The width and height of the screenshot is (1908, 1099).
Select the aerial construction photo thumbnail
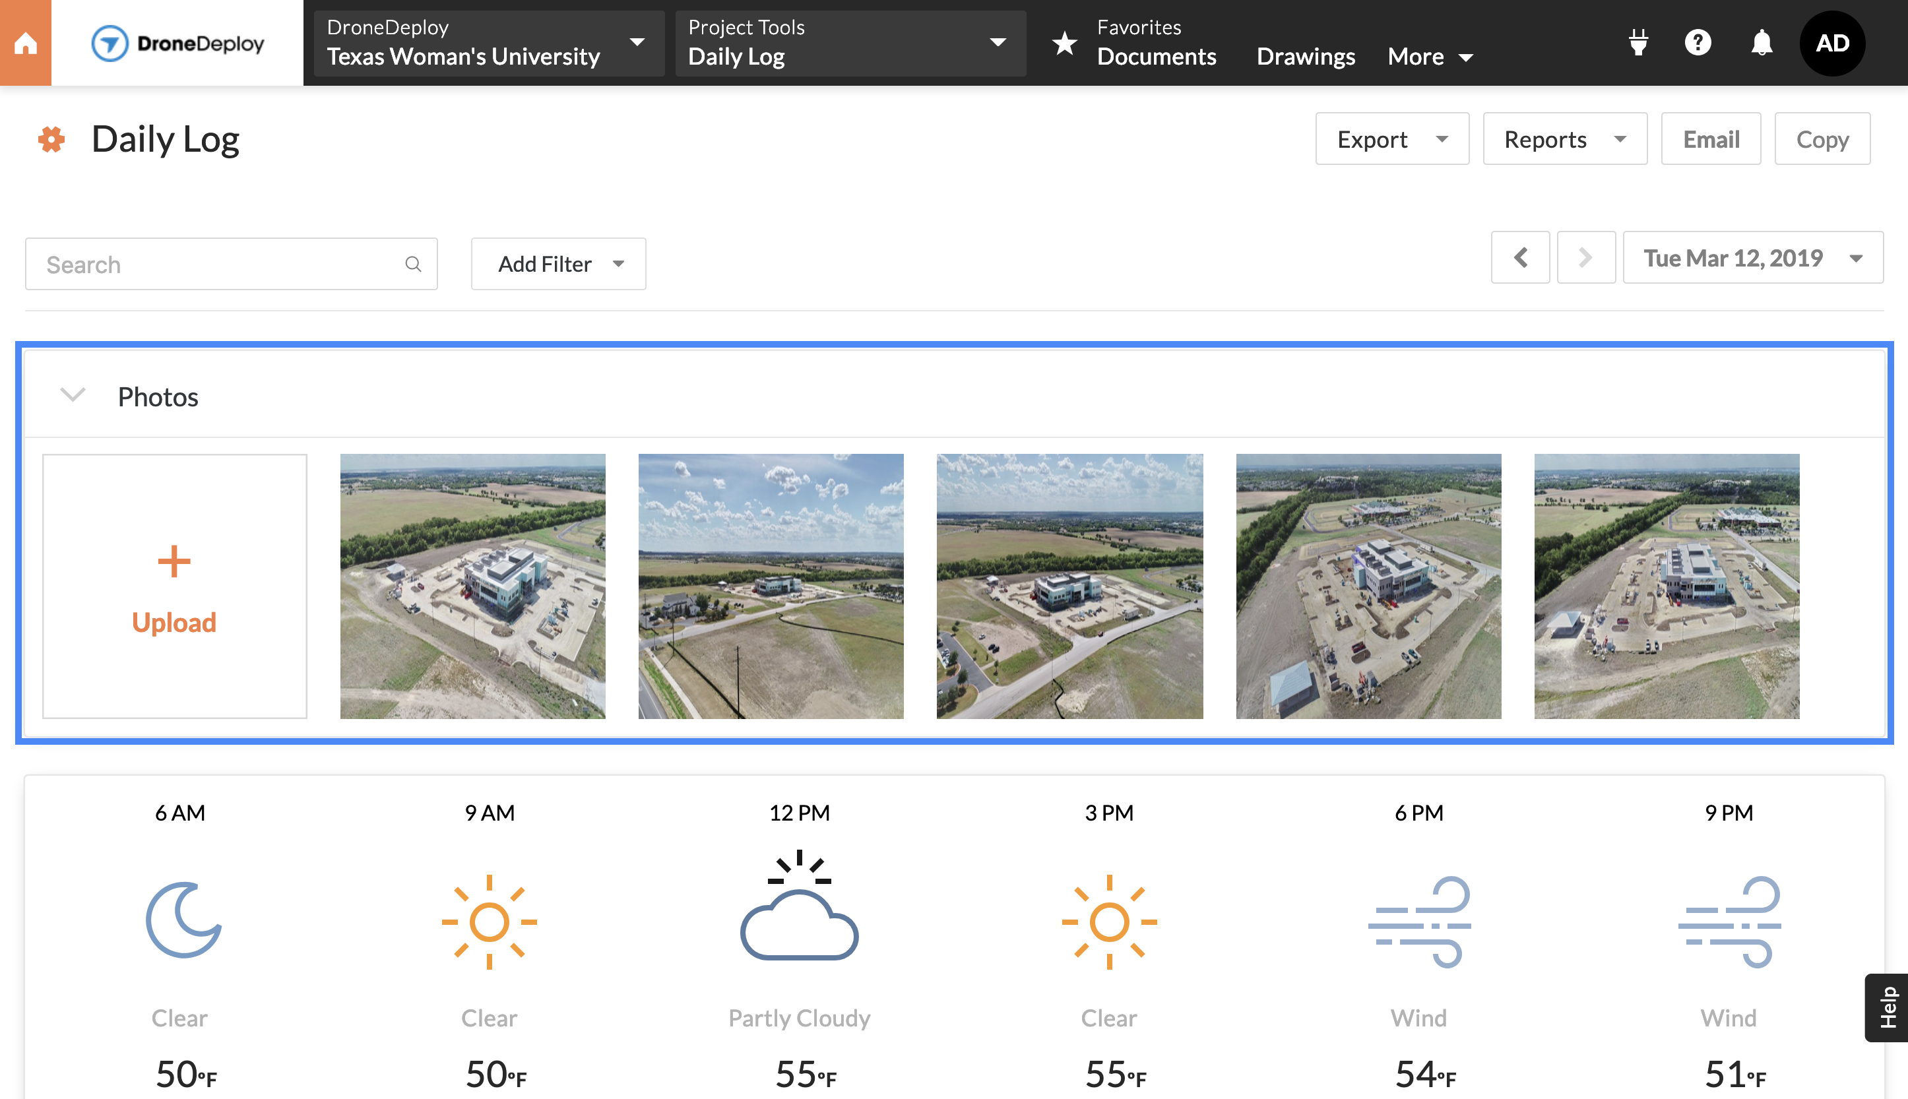473,586
